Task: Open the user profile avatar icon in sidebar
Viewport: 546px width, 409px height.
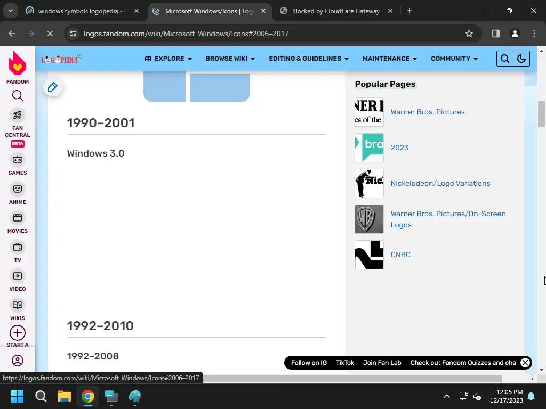Action: (x=18, y=361)
